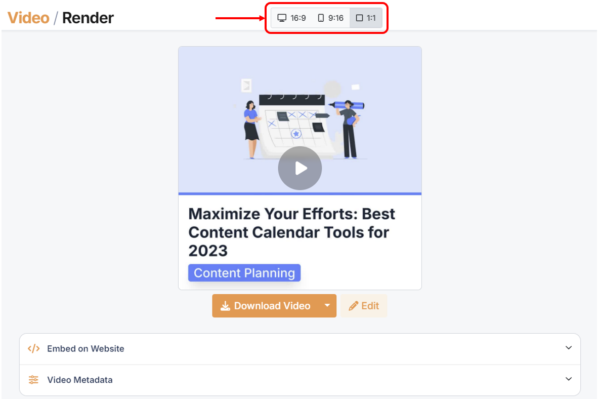598x399 pixels.
Task: Click the play icon on the video preview
Action: click(300, 168)
